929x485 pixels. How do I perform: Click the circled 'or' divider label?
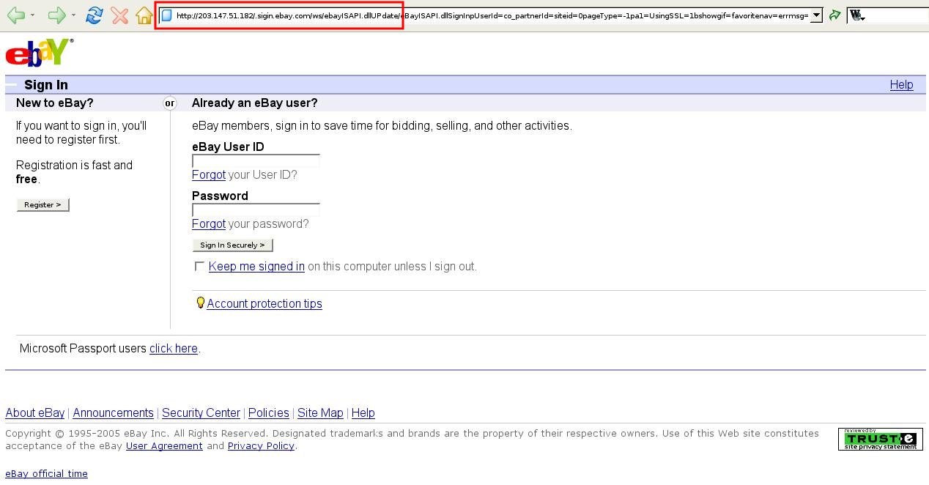pos(170,103)
